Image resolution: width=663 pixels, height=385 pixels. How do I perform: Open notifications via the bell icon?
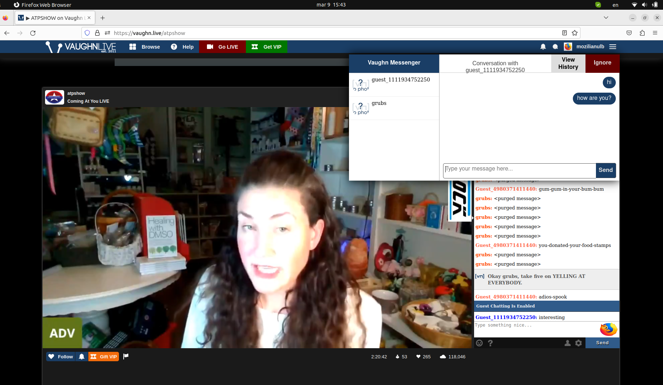click(x=543, y=47)
